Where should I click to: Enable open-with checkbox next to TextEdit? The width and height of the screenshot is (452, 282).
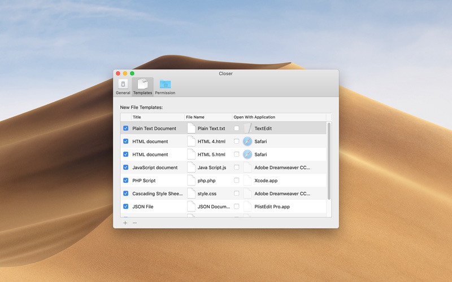(236, 128)
